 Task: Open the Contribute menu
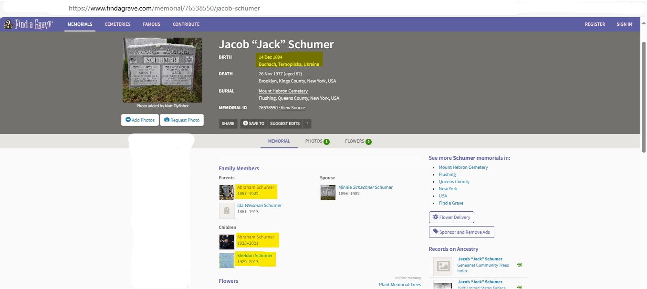[186, 24]
